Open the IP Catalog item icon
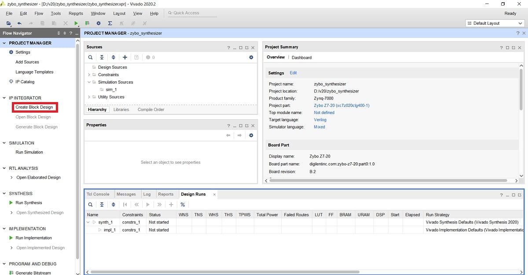The height and width of the screenshot is (275, 528). pyautogui.click(x=11, y=81)
